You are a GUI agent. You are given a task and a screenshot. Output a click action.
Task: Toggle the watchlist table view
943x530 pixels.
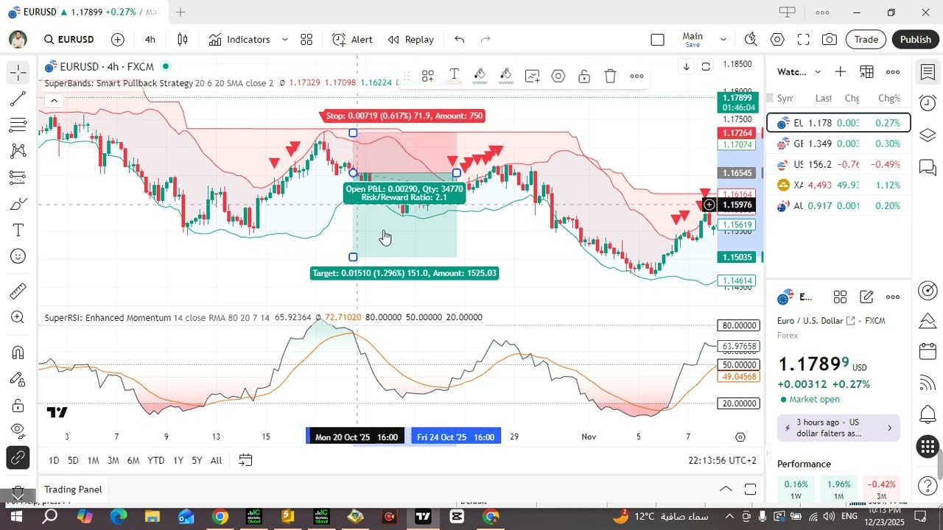coord(867,71)
